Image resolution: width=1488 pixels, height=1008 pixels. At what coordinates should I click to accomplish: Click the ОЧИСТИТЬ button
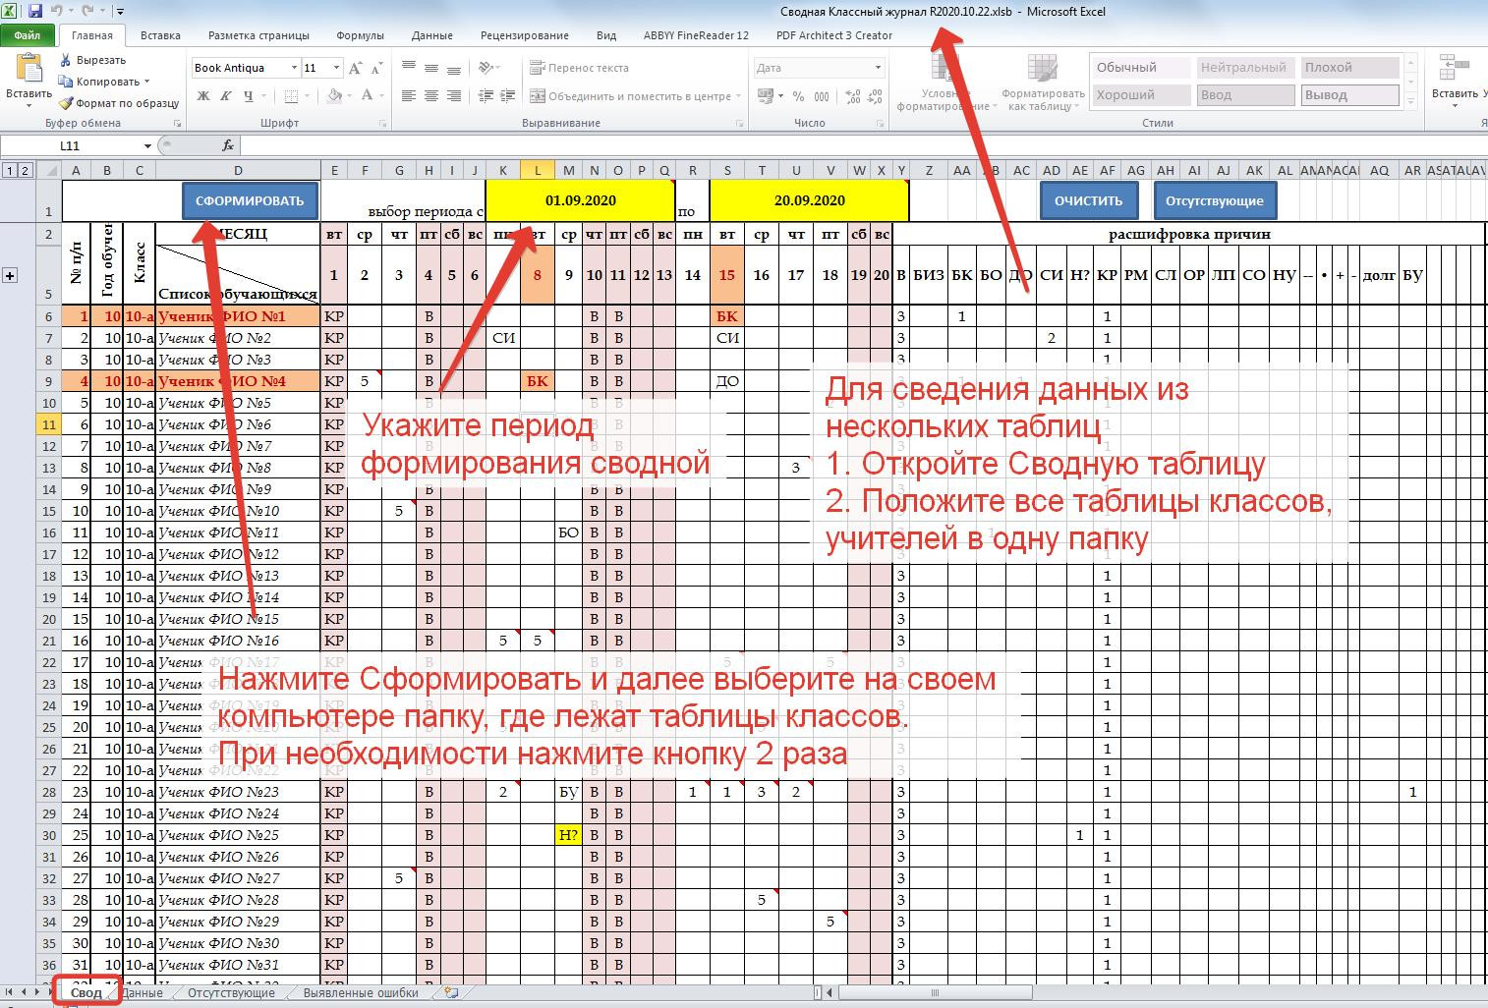[x=1088, y=200]
